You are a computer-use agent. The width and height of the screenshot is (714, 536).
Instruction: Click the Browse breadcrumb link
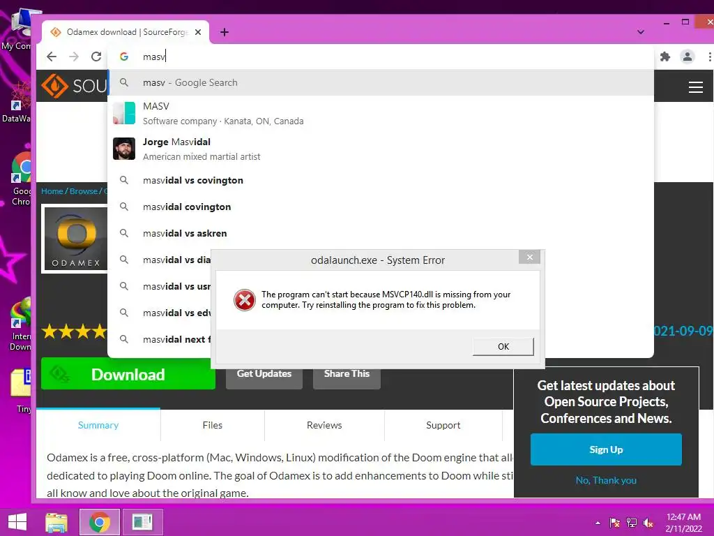tap(84, 191)
